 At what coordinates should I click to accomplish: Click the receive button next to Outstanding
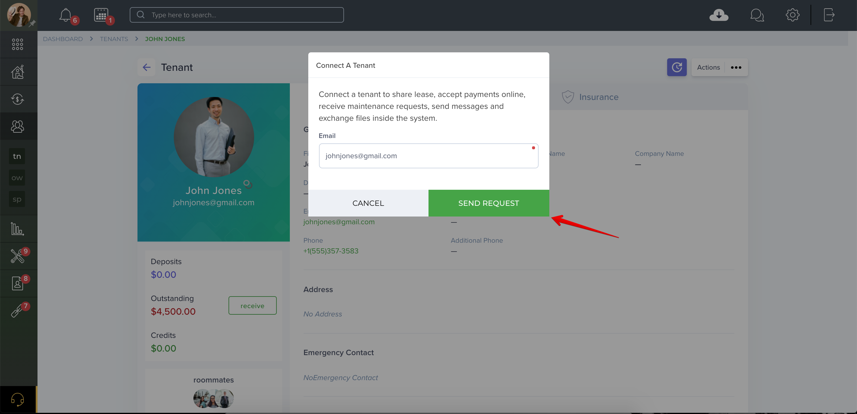(x=253, y=306)
